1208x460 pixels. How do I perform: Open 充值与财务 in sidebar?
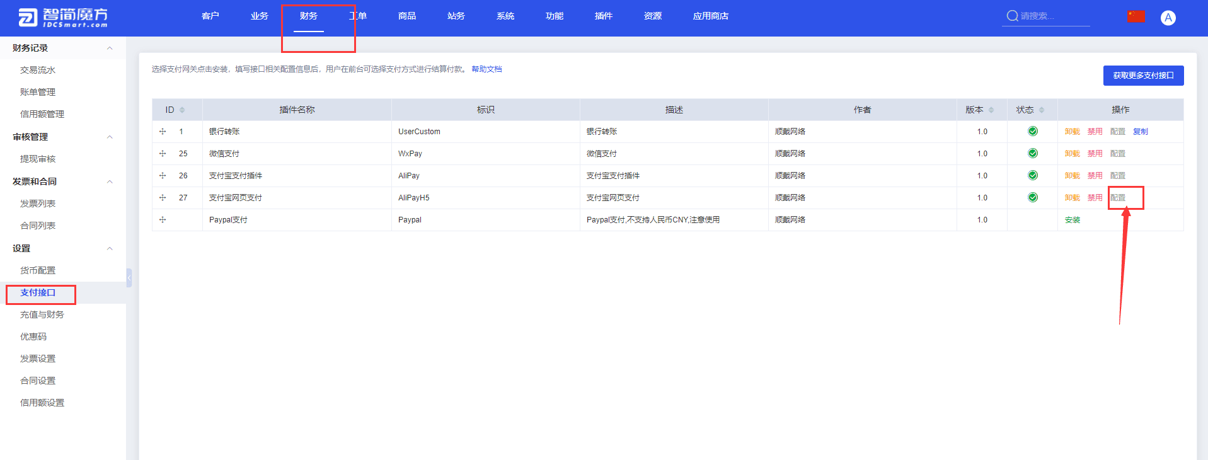pos(42,314)
